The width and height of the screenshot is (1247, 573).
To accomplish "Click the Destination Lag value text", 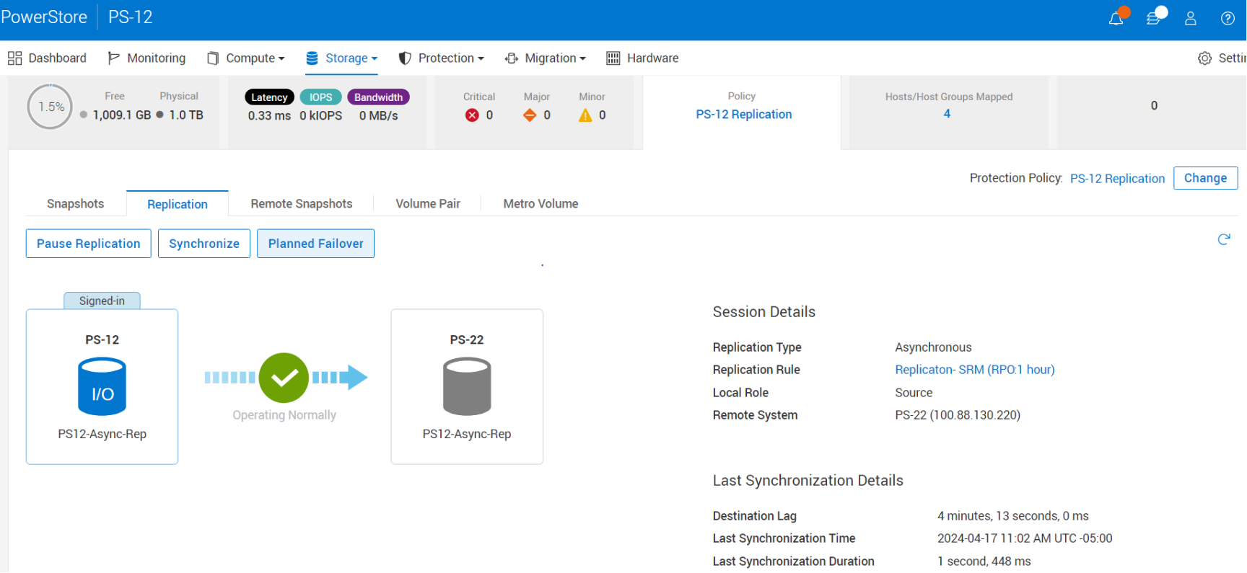I will pos(1013,516).
